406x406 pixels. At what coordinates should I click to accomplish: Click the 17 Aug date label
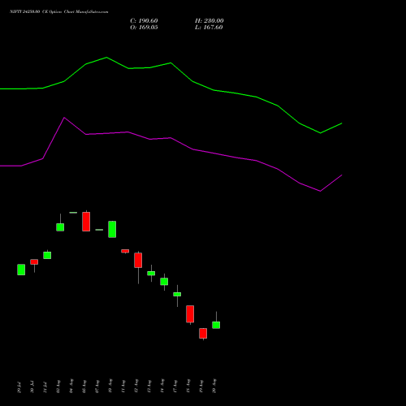175,386
